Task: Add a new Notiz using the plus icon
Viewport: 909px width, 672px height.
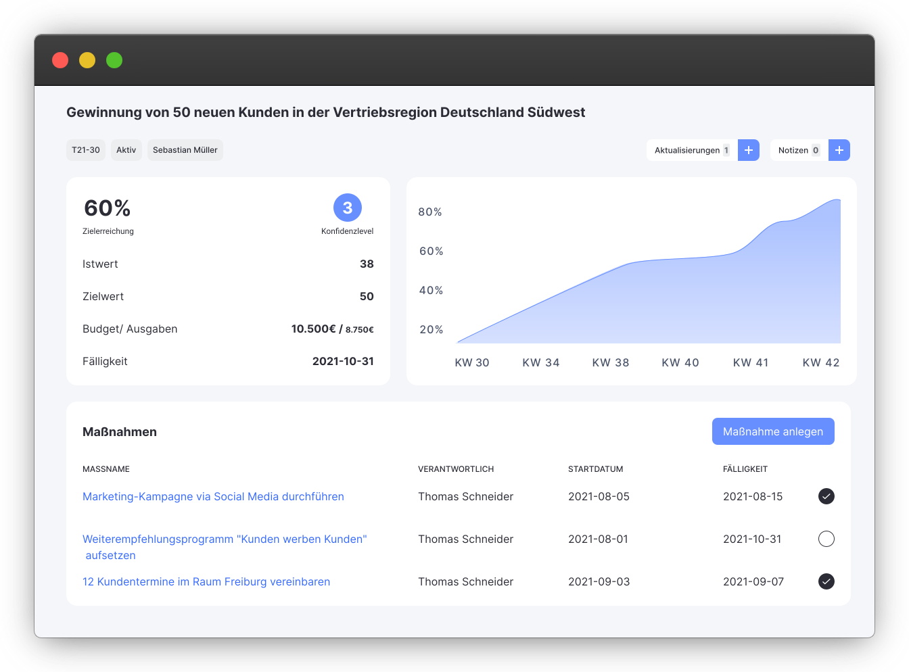Action: tap(839, 149)
